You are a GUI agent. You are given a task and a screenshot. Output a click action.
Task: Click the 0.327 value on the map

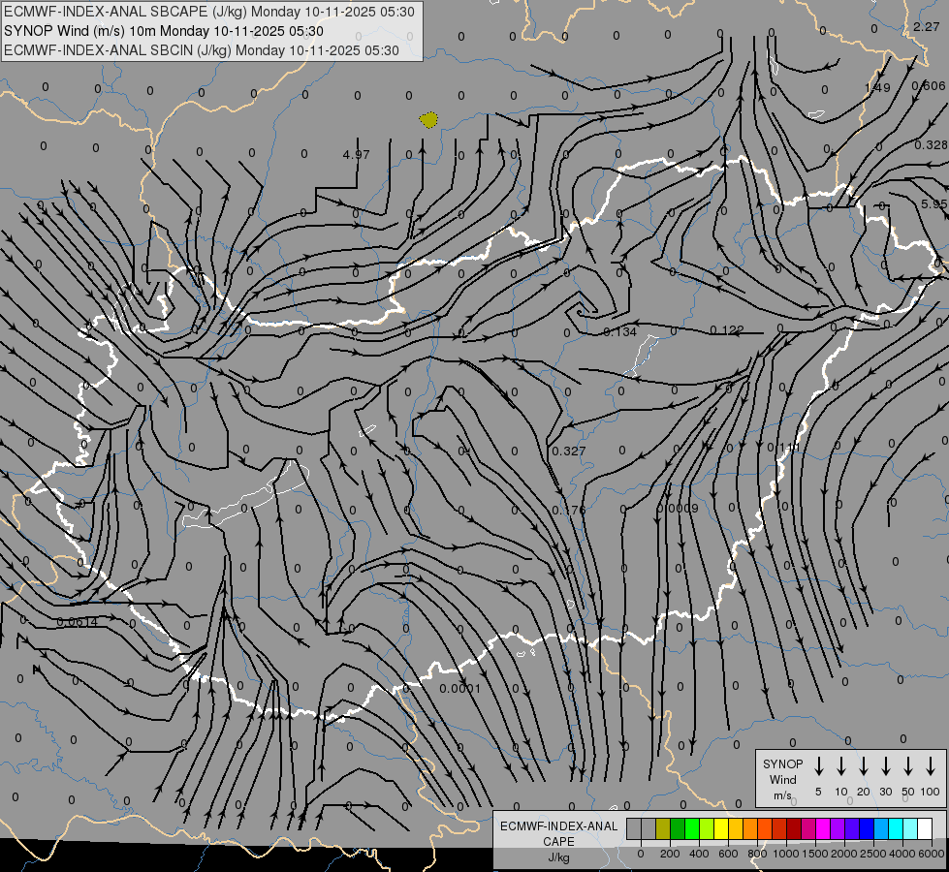[569, 451]
